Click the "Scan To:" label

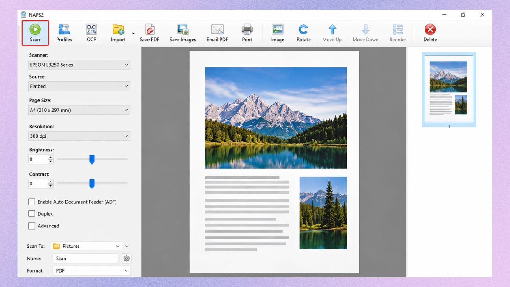[36, 246]
